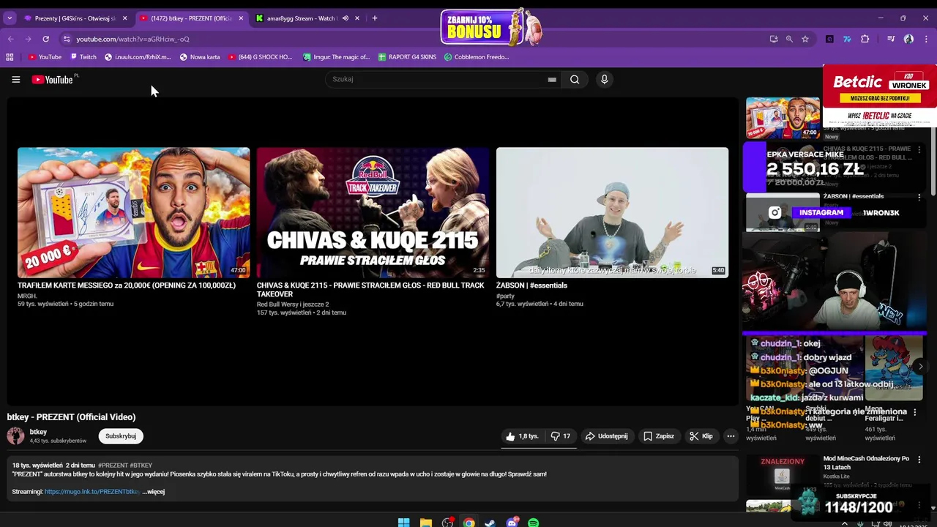
Task: Open more actions with the three-dot button beside Klip
Action: (x=731, y=436)
